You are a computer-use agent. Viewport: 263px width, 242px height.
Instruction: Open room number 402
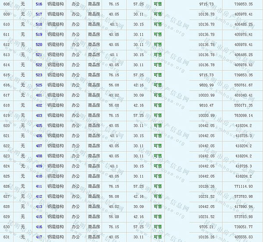(x=39, y=105)
